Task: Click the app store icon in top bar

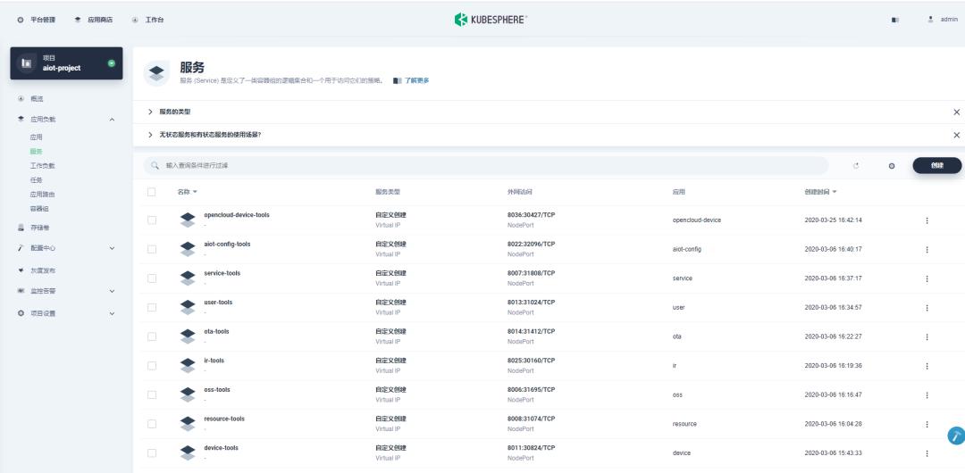Action: [x=78, y=20]
